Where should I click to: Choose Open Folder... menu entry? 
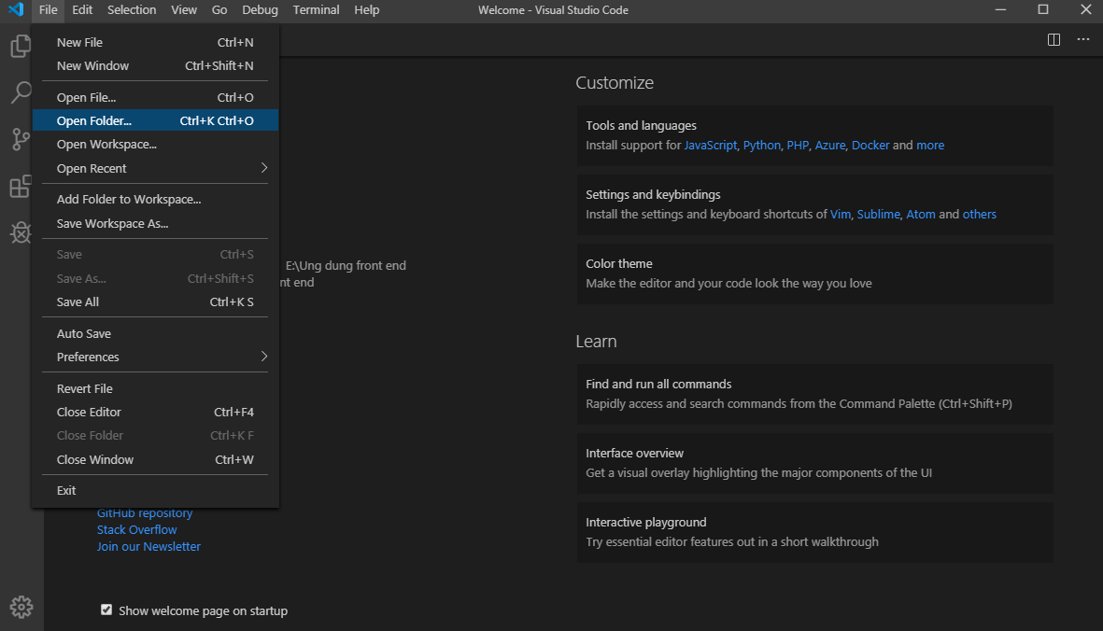[x=155, y=120]
